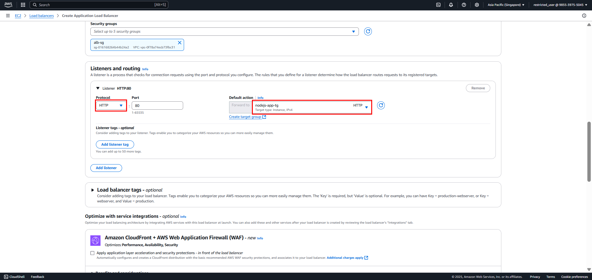
Task: Launch CloudShell from top bar icon
Action: click(x=438, y=5)
